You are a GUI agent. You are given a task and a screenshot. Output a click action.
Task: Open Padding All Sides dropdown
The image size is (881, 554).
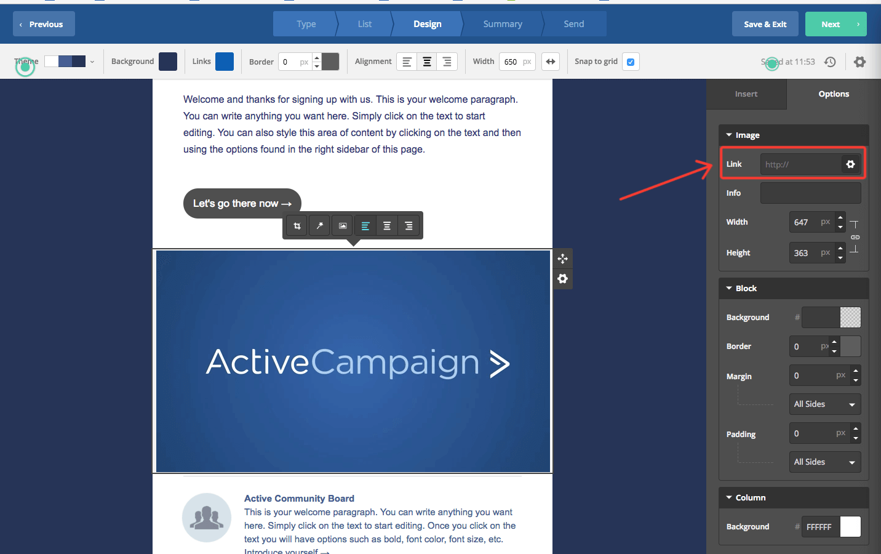(x=825, y=462)
